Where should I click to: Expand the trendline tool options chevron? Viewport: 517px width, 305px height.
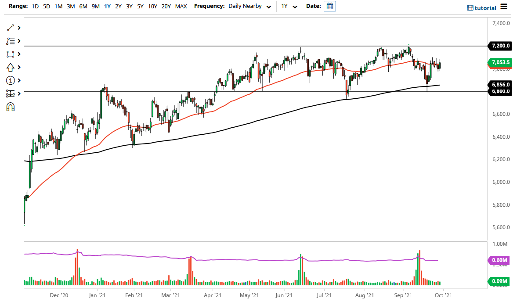pyautogui.click(x=18, y=28)
